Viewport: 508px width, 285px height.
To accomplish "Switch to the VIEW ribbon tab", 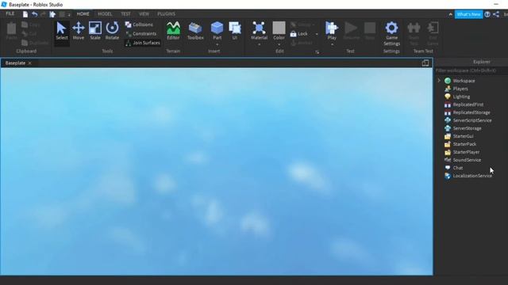I will point(144,14).
